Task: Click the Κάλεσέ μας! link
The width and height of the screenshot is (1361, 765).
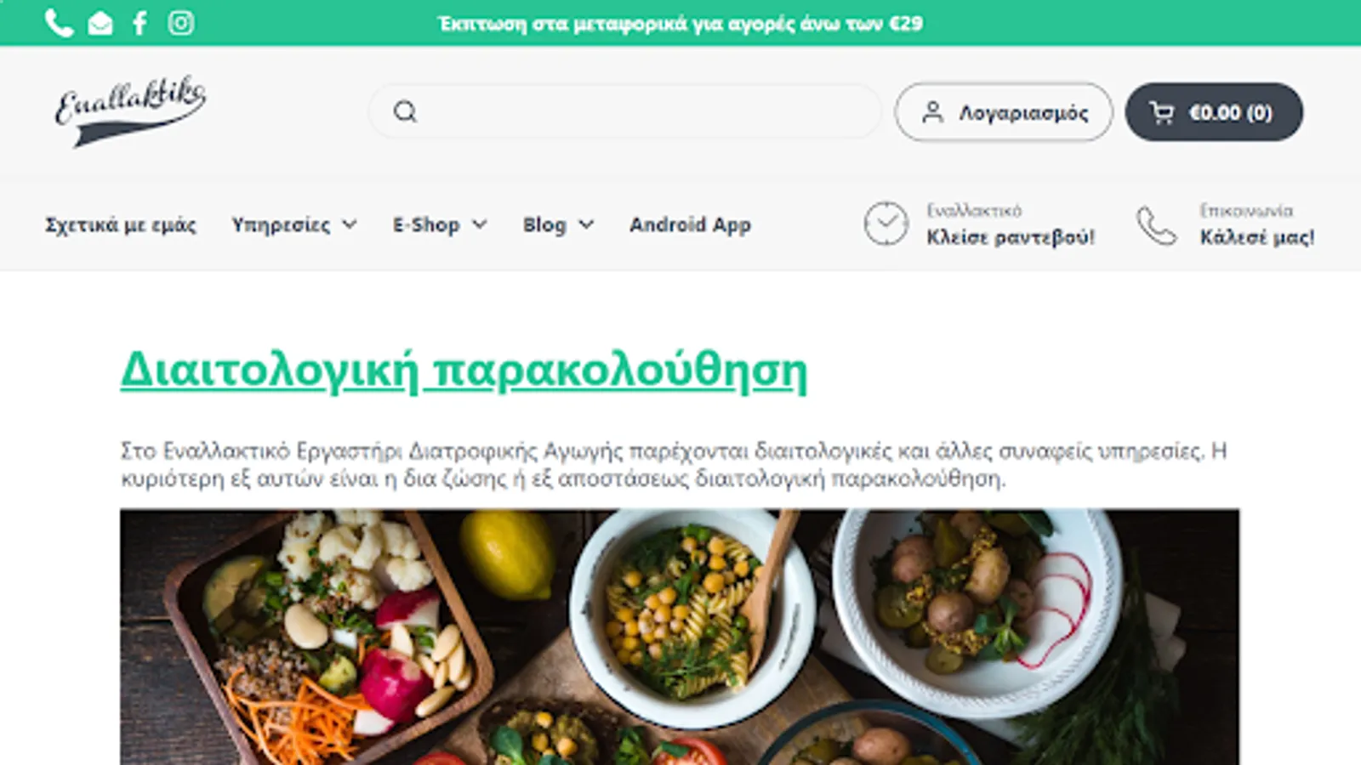Action: tap(1257, 237)
